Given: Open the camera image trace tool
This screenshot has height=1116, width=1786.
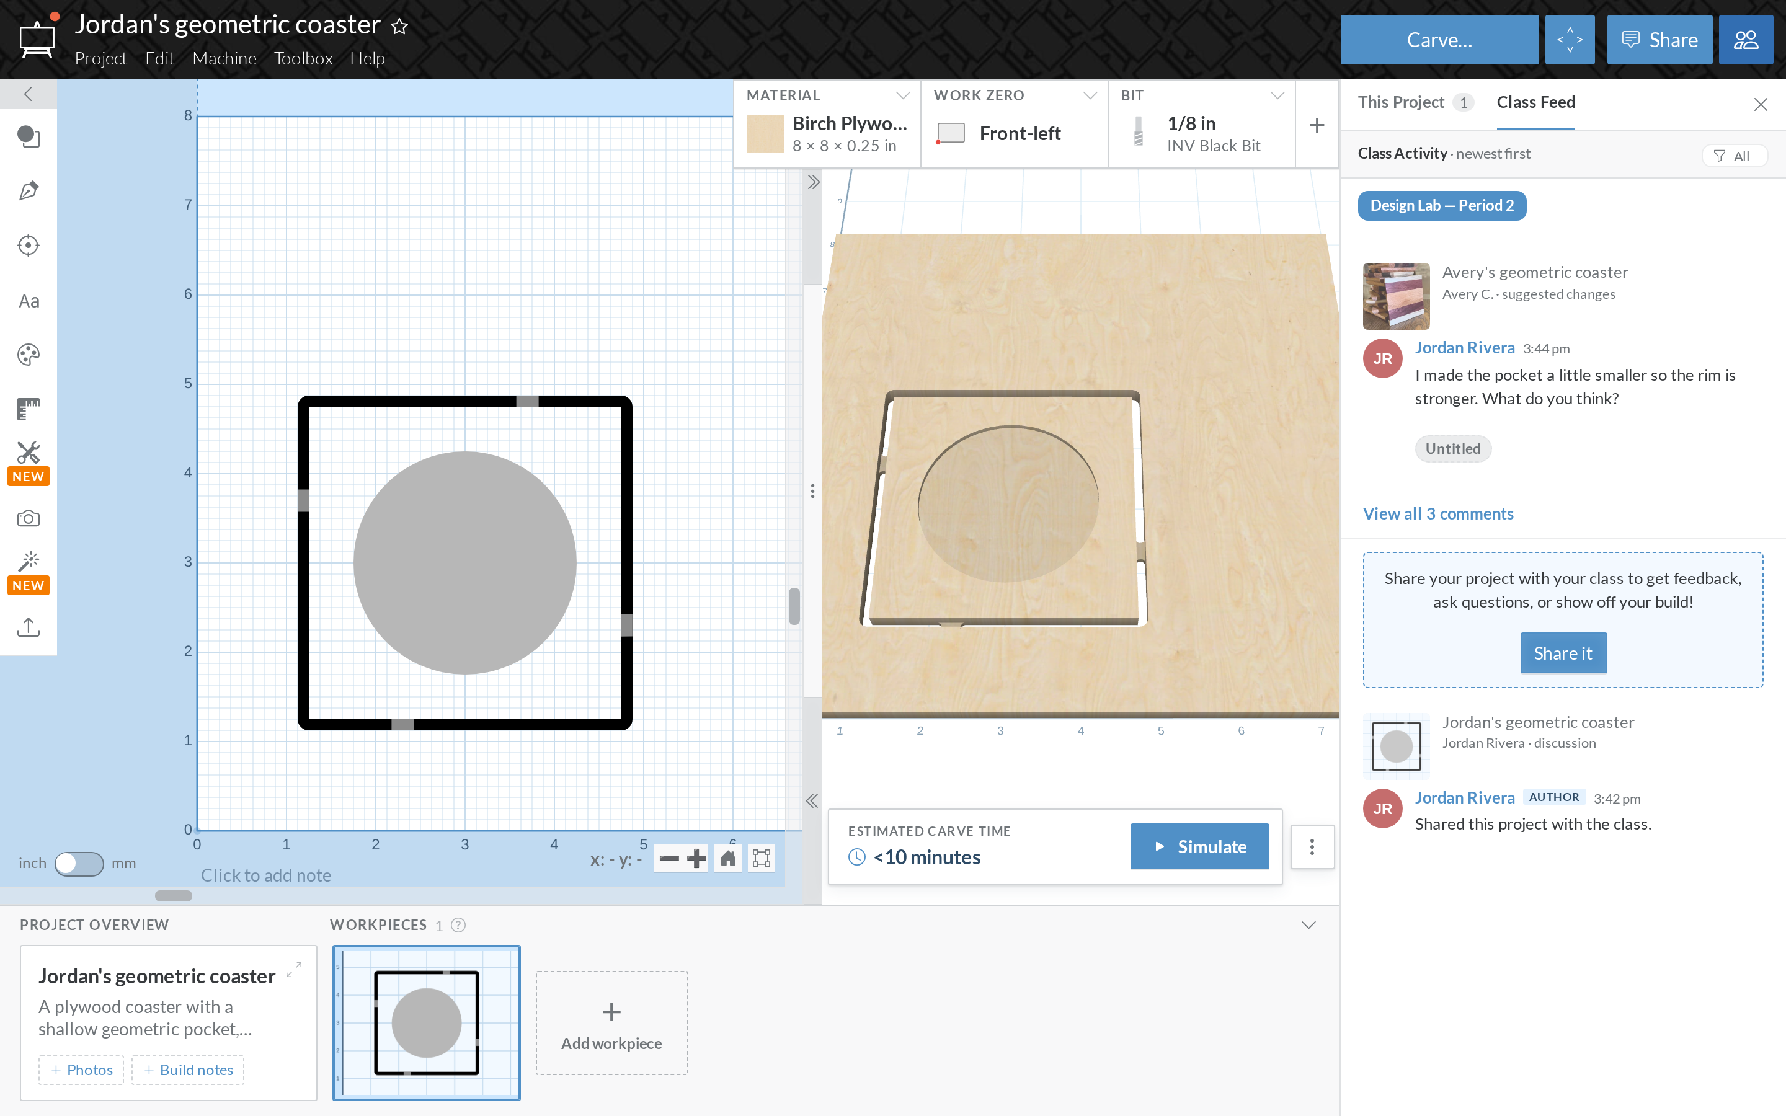Looking at the screenshot, I should coord(28,518).
